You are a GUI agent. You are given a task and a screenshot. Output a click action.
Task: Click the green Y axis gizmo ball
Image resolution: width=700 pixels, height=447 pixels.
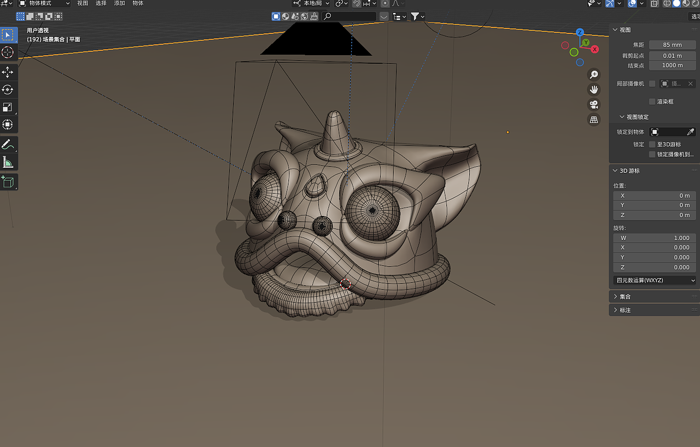point(586,42)
